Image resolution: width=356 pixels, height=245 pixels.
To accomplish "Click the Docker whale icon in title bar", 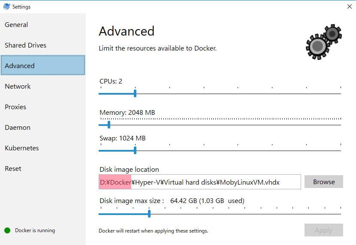I will [6, 6].
